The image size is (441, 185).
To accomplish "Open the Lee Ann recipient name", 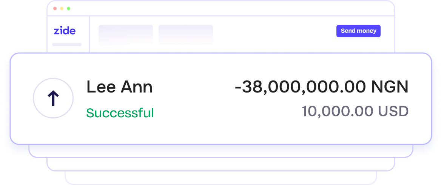I will pos(119,86).
